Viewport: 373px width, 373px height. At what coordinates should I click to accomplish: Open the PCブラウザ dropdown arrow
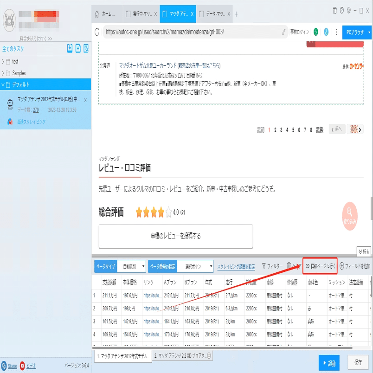tap(369, 32)
